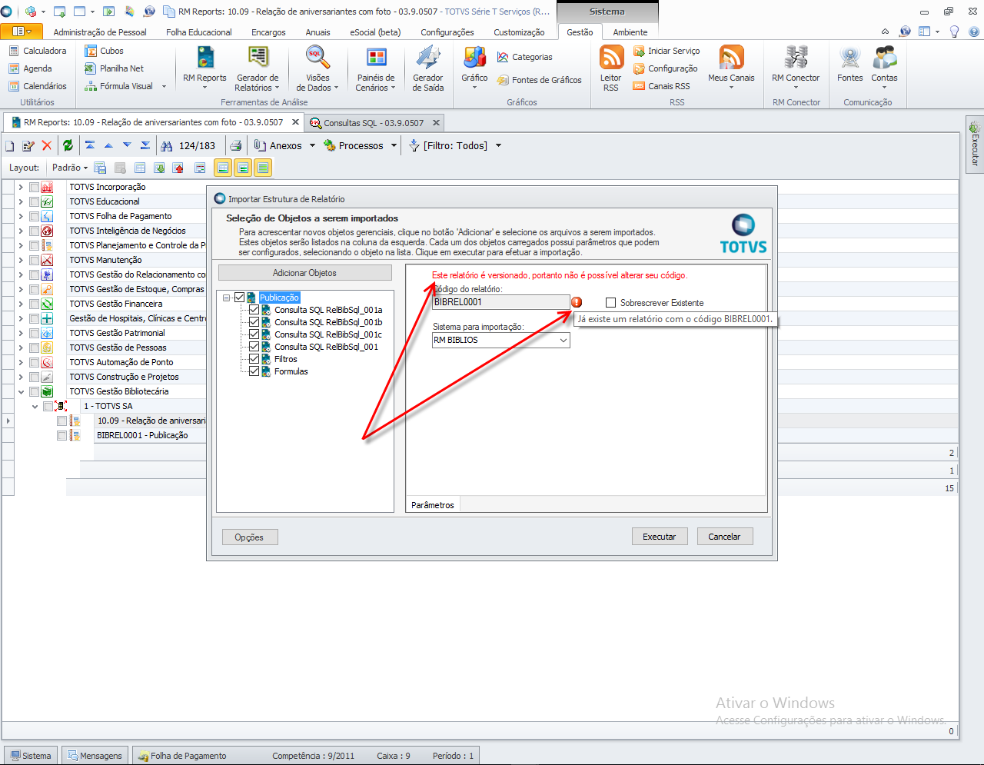Image resolution: width=984 pixels, height=765 pixels.
Task: Open Contas in Comunicação group
Action: pyautogui.click(x=885, y=68)
